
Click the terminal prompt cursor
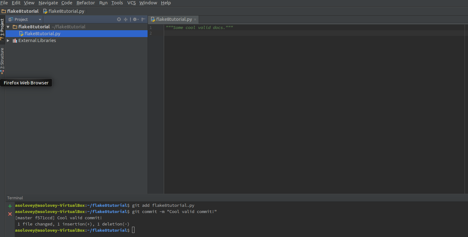pyautogui.click(x=133, y=230)
